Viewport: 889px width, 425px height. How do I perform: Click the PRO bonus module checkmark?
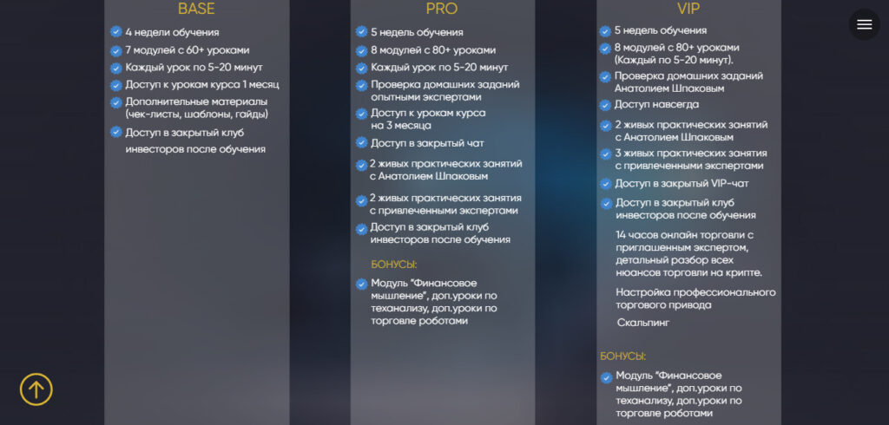(x=362, y=284)
